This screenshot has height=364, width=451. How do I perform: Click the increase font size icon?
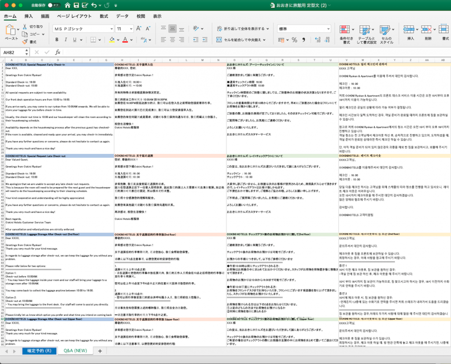[139, 28]
